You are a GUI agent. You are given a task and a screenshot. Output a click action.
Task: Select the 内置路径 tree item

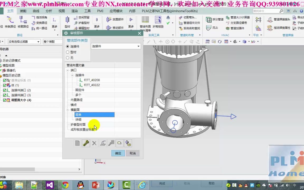pos(77,100)
